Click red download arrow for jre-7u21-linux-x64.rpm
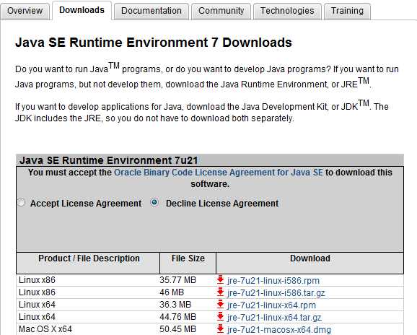Screen dimensions: 417x335 pos(220,305)
